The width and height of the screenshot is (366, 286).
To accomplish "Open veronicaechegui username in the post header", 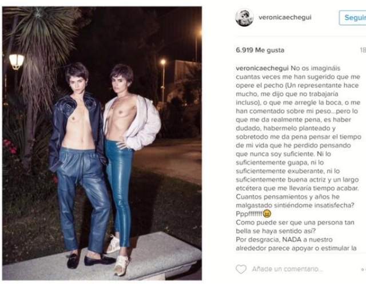I will coord(285,18).
